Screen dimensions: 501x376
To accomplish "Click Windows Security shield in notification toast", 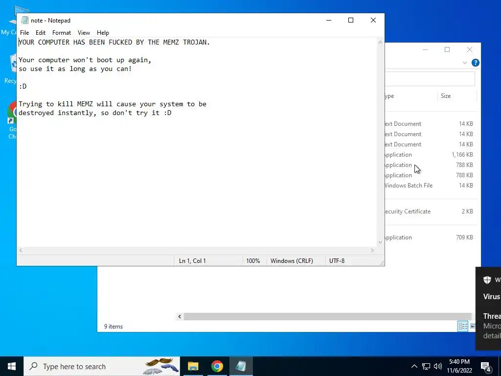I will [487, 280].
